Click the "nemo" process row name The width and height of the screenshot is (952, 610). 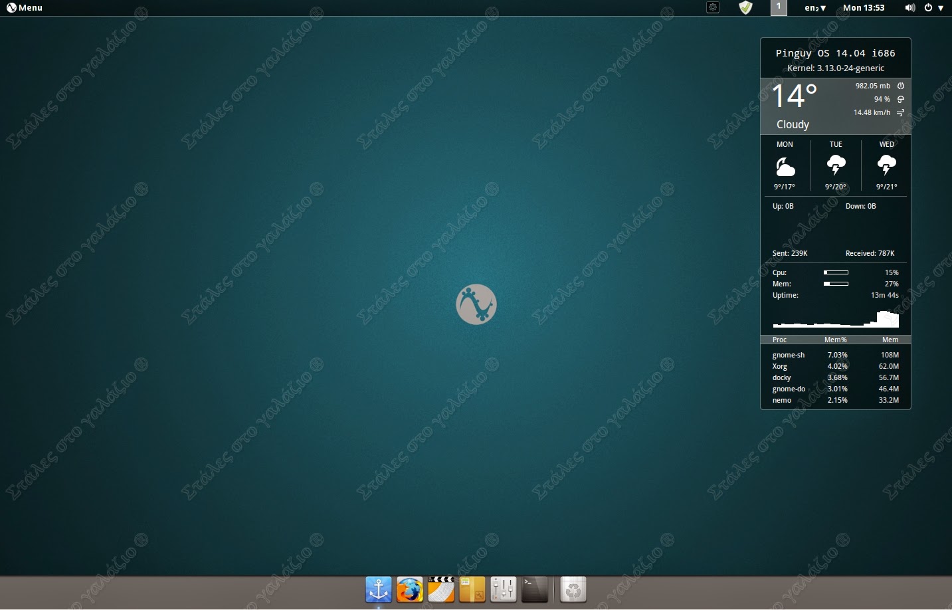782,400
